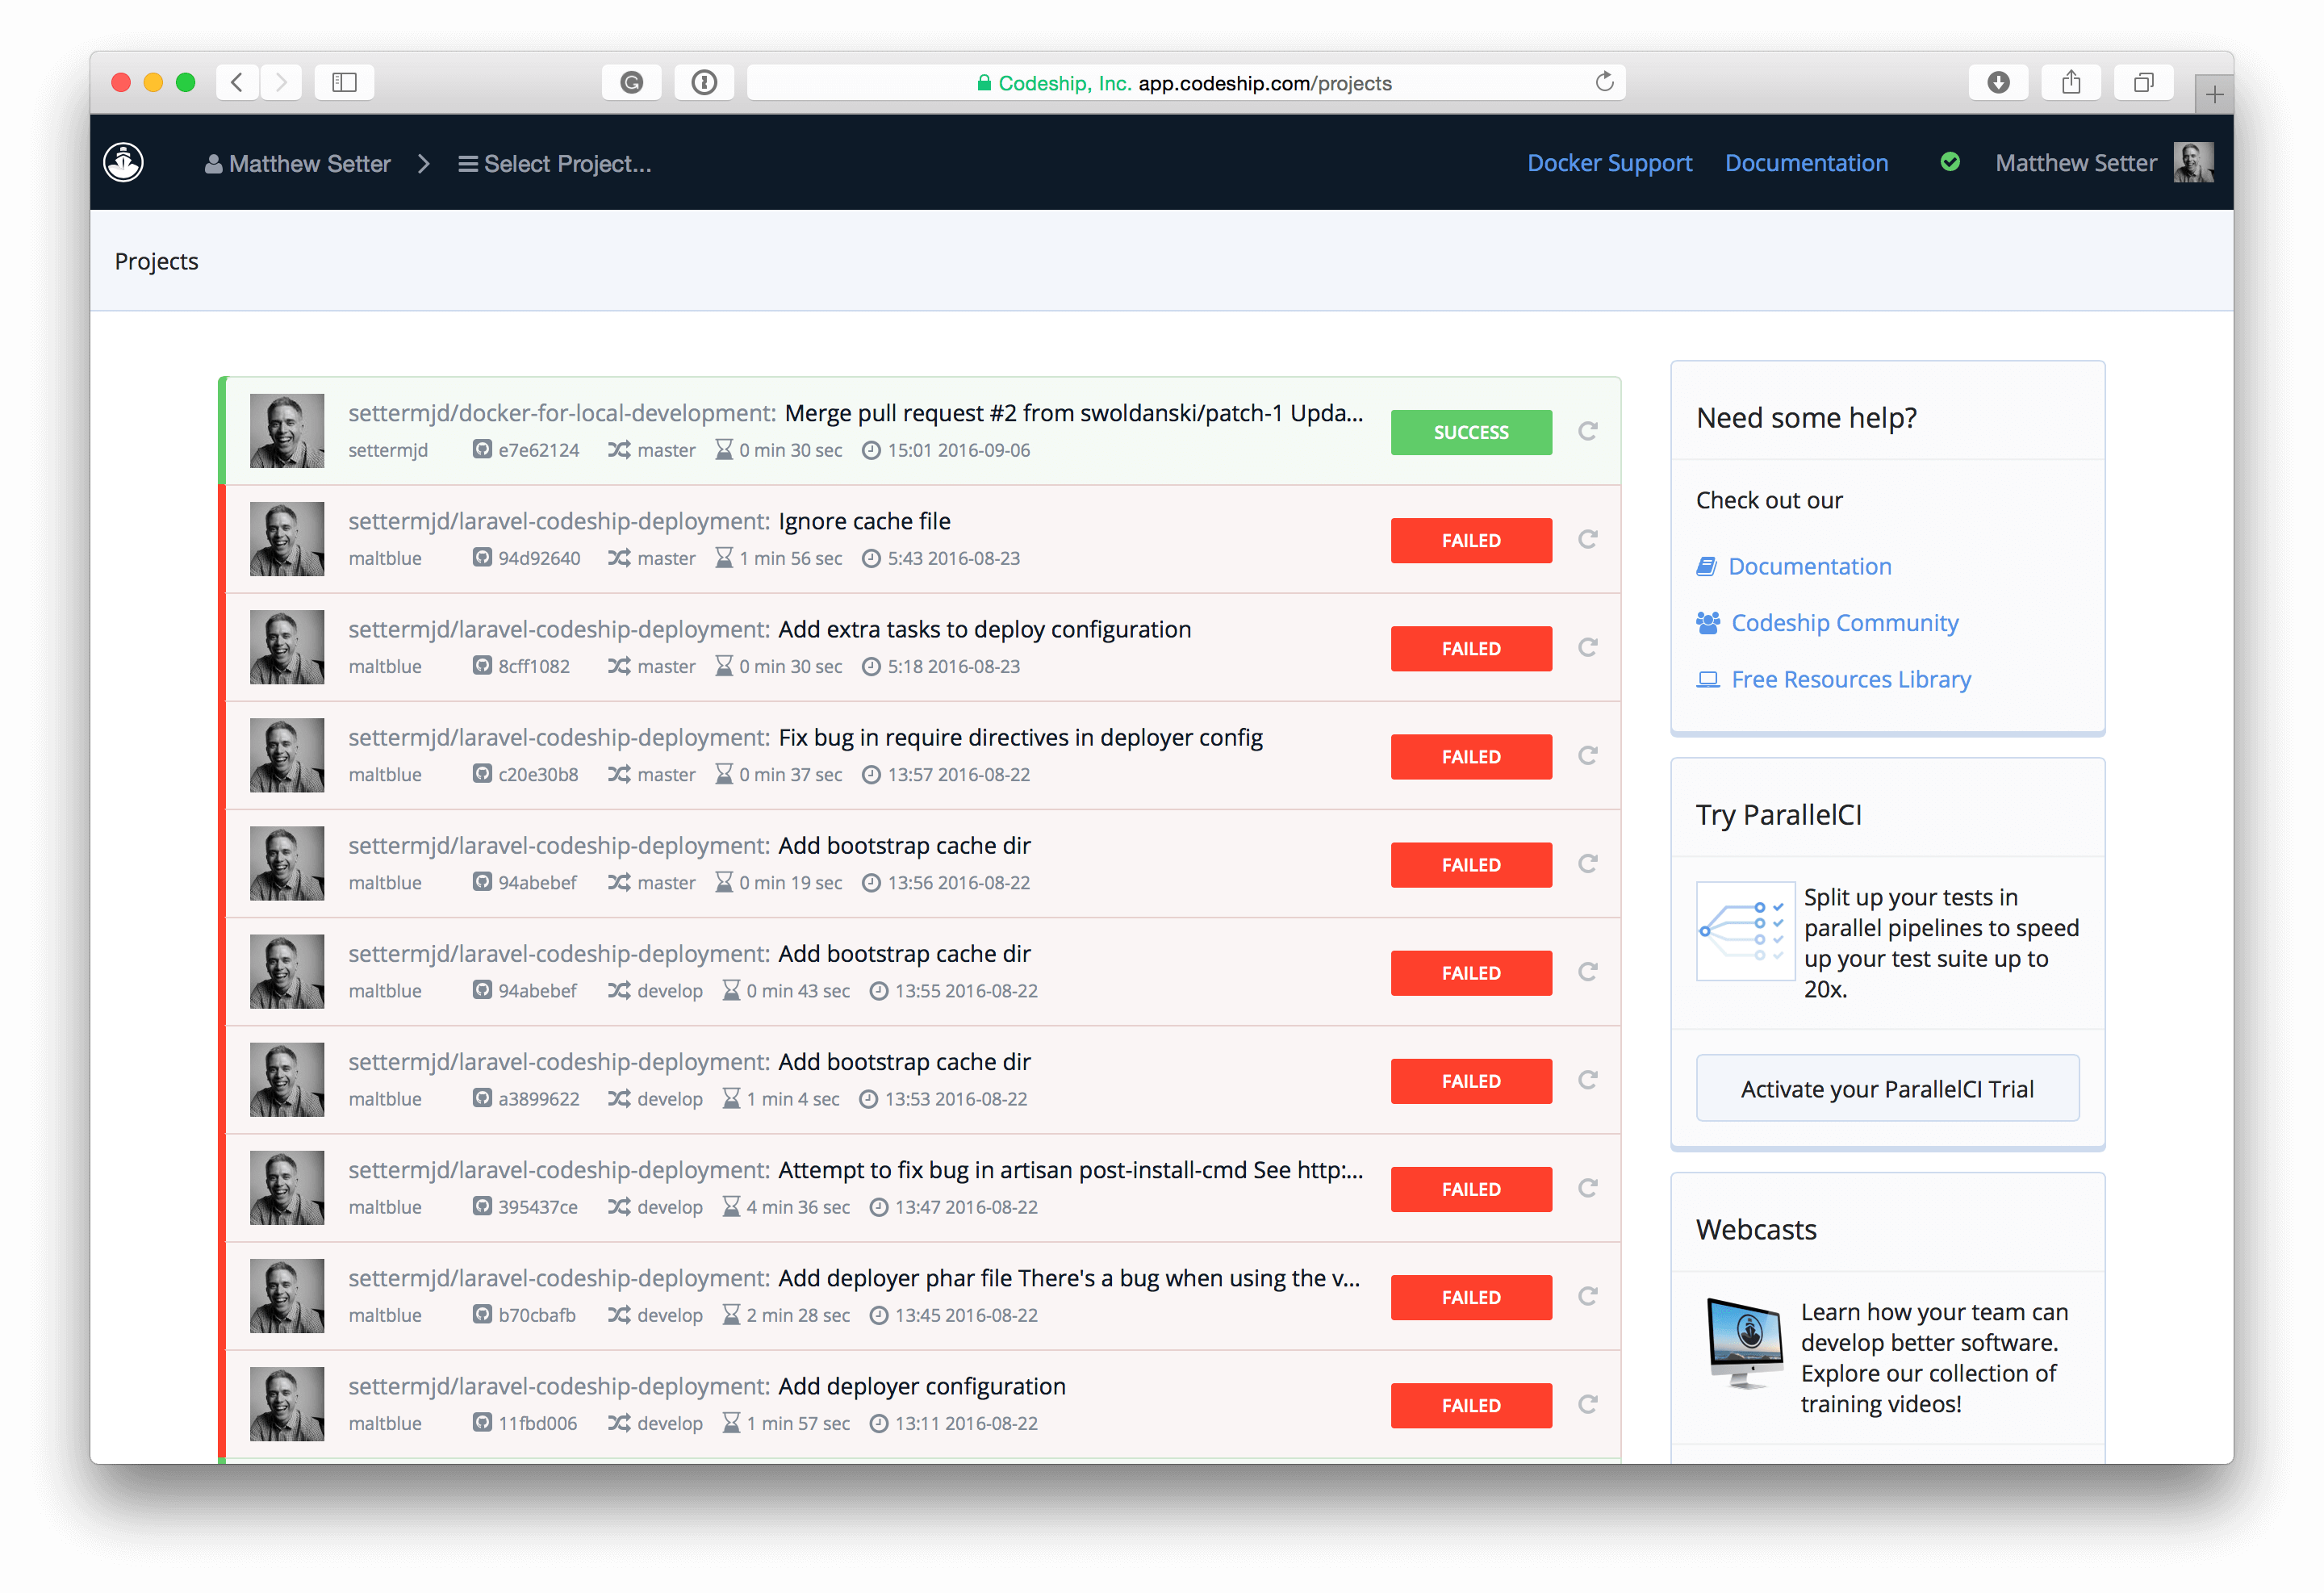Click commit hash 94d92640
This screenshot has width=2324, height=1593.
pyautogui.click(x=538, y=558)
